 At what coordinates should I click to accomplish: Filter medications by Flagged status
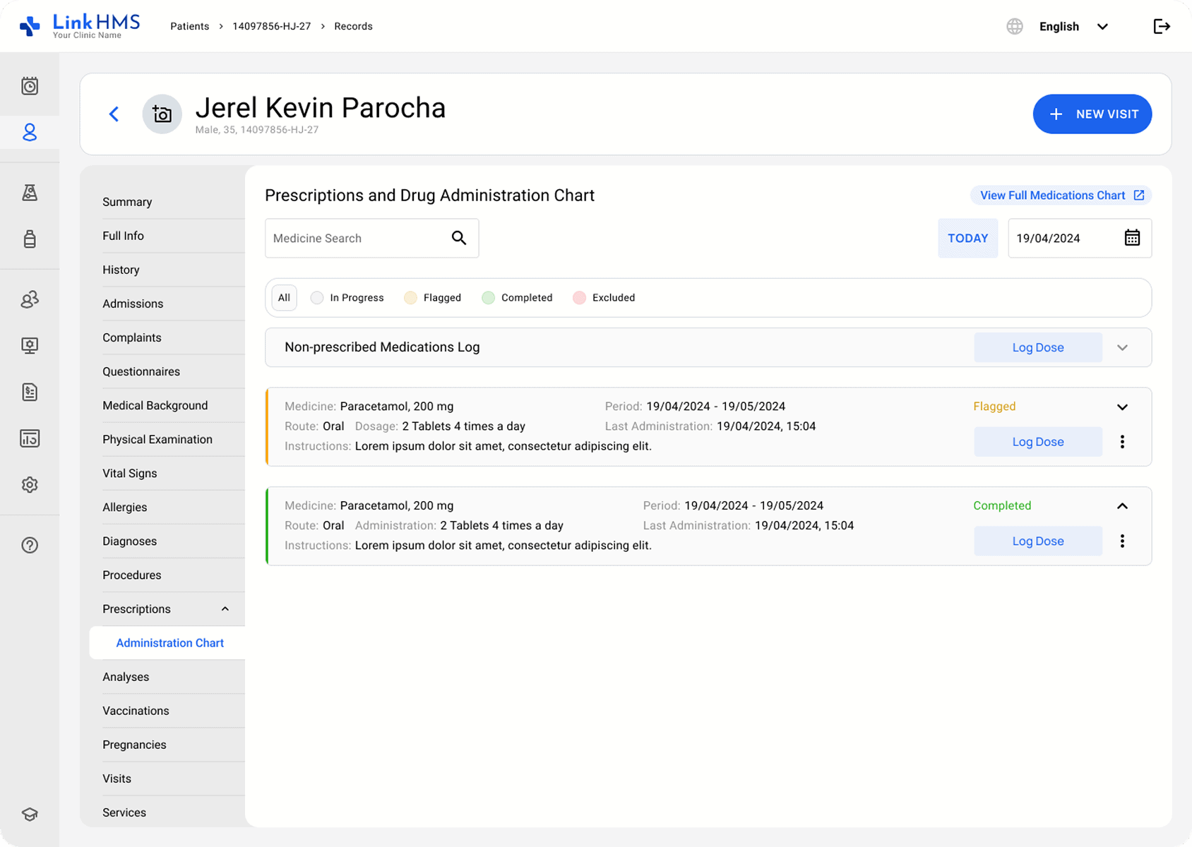[x=433, y=298]
